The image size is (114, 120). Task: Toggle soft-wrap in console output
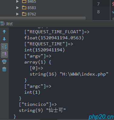[4, 47]
